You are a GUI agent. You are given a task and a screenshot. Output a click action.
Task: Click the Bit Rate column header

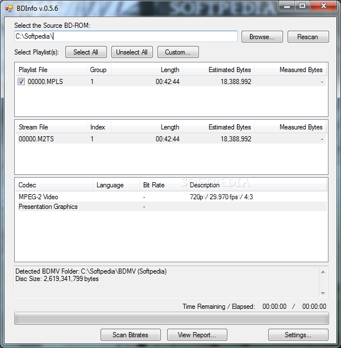tap(163, 185)
